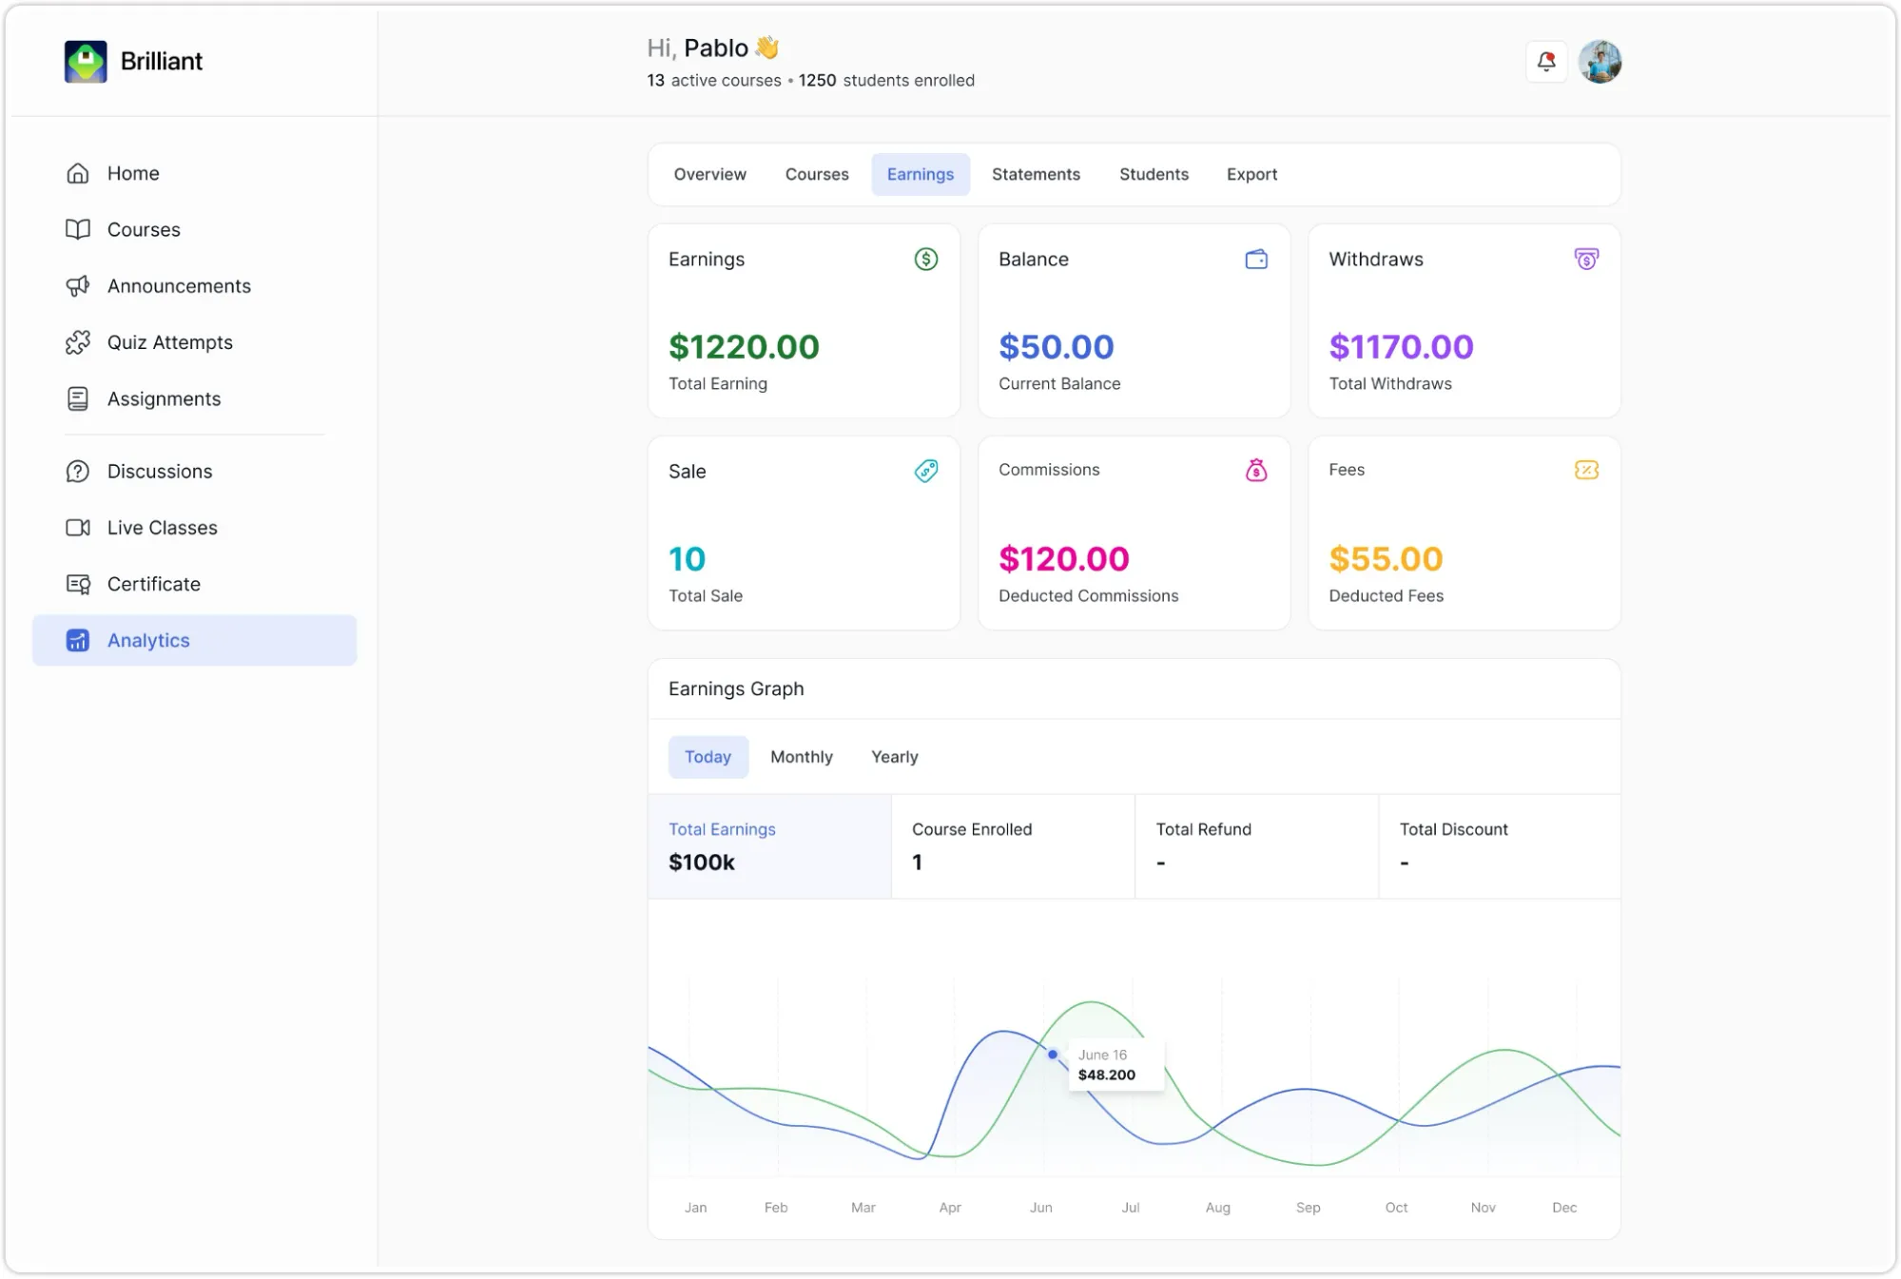
Task: Click the dollar icon on Earnings card
Action: tap(926, 259)
